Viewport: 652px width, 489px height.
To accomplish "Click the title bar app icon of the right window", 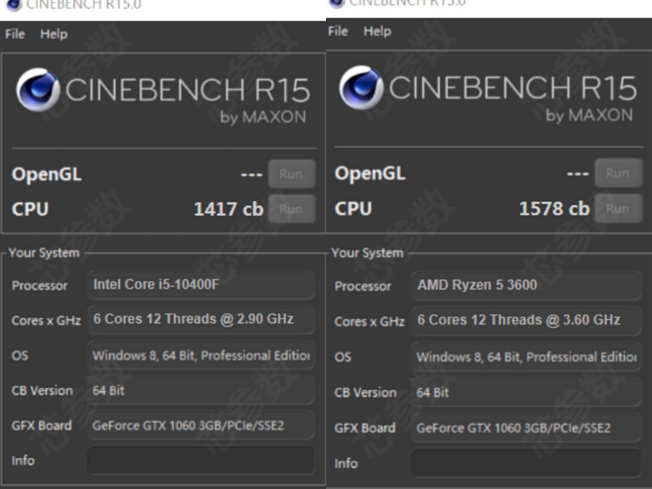I will pyautogui.click(x=337, y=3).
